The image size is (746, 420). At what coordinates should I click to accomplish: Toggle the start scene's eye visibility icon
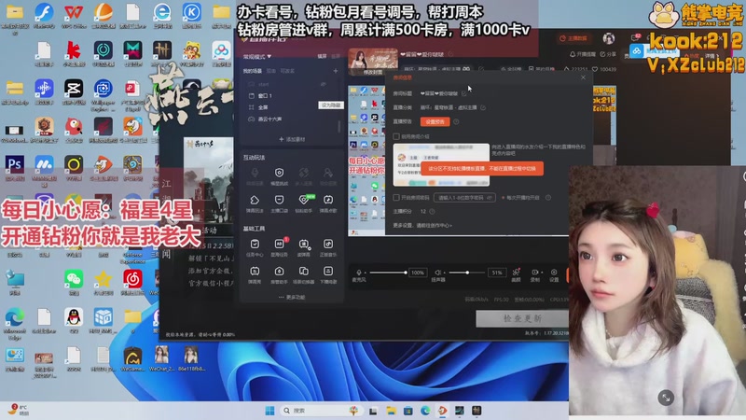[324, 84]
